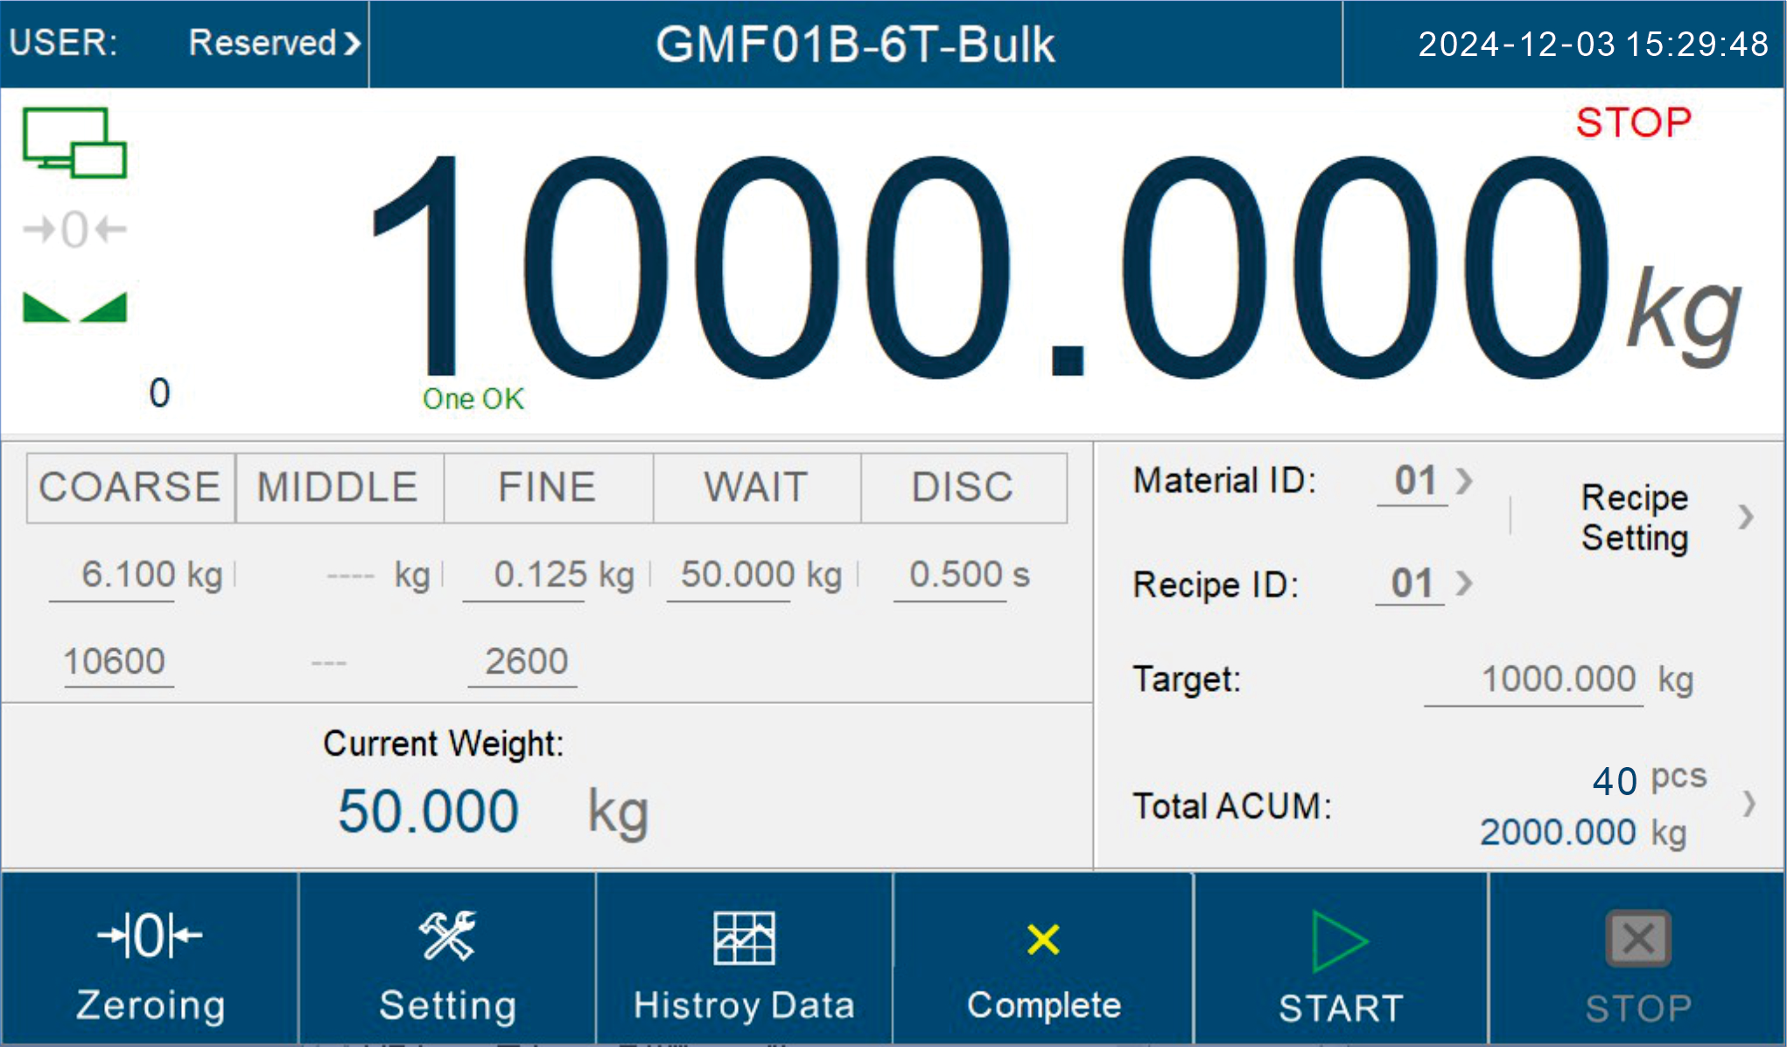
Task: Open the Histroy Data chart icon
Action: pos(744,939)
